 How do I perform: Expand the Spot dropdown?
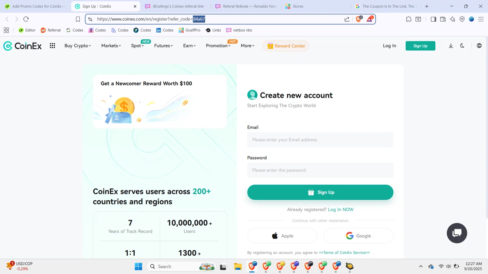pos(137,46)
